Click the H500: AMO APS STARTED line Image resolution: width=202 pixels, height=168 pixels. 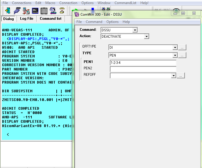(x=30, y=48)
